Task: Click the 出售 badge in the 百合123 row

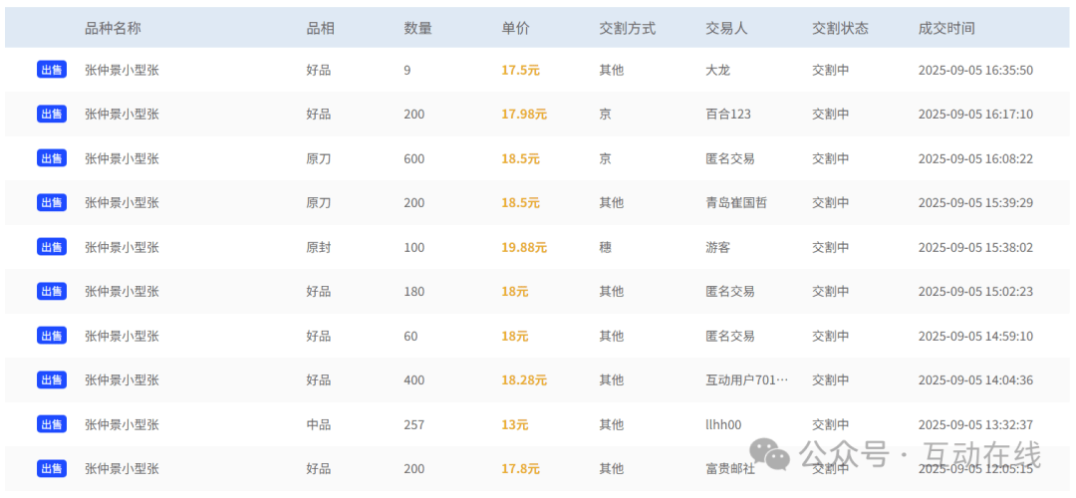Action: tap(52, 114)
